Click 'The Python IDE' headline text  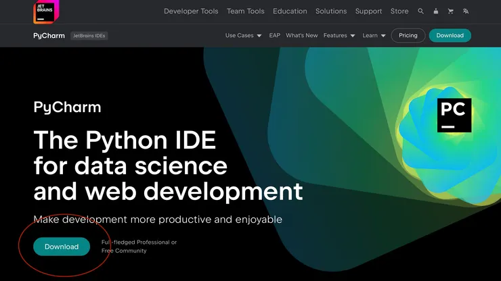click(x=125, y=140)
